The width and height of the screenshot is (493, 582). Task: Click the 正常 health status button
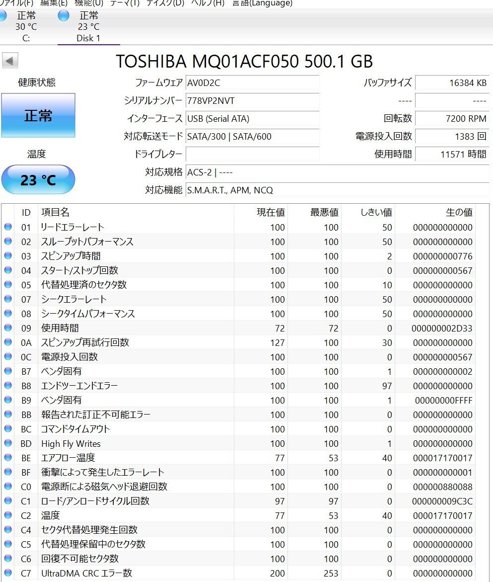38,115
